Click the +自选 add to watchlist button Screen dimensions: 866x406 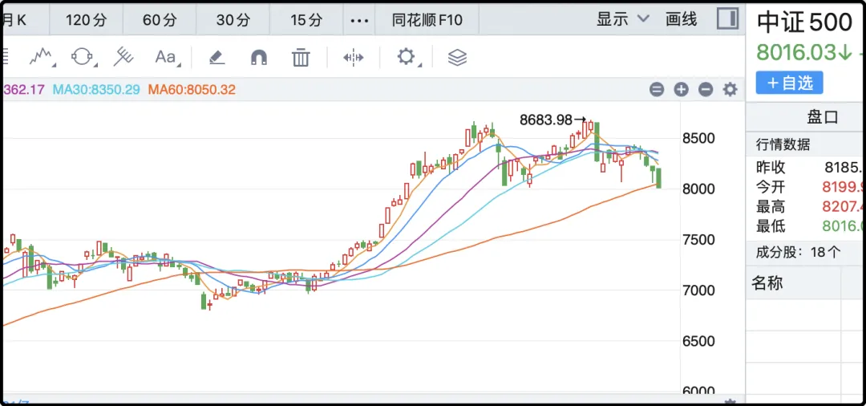pyautogui.click(x=789, y=83)
